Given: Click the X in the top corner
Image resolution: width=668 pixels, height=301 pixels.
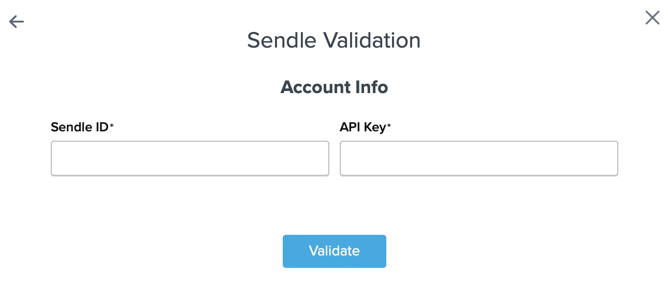Looking at the screenshot, I should 652,18.
